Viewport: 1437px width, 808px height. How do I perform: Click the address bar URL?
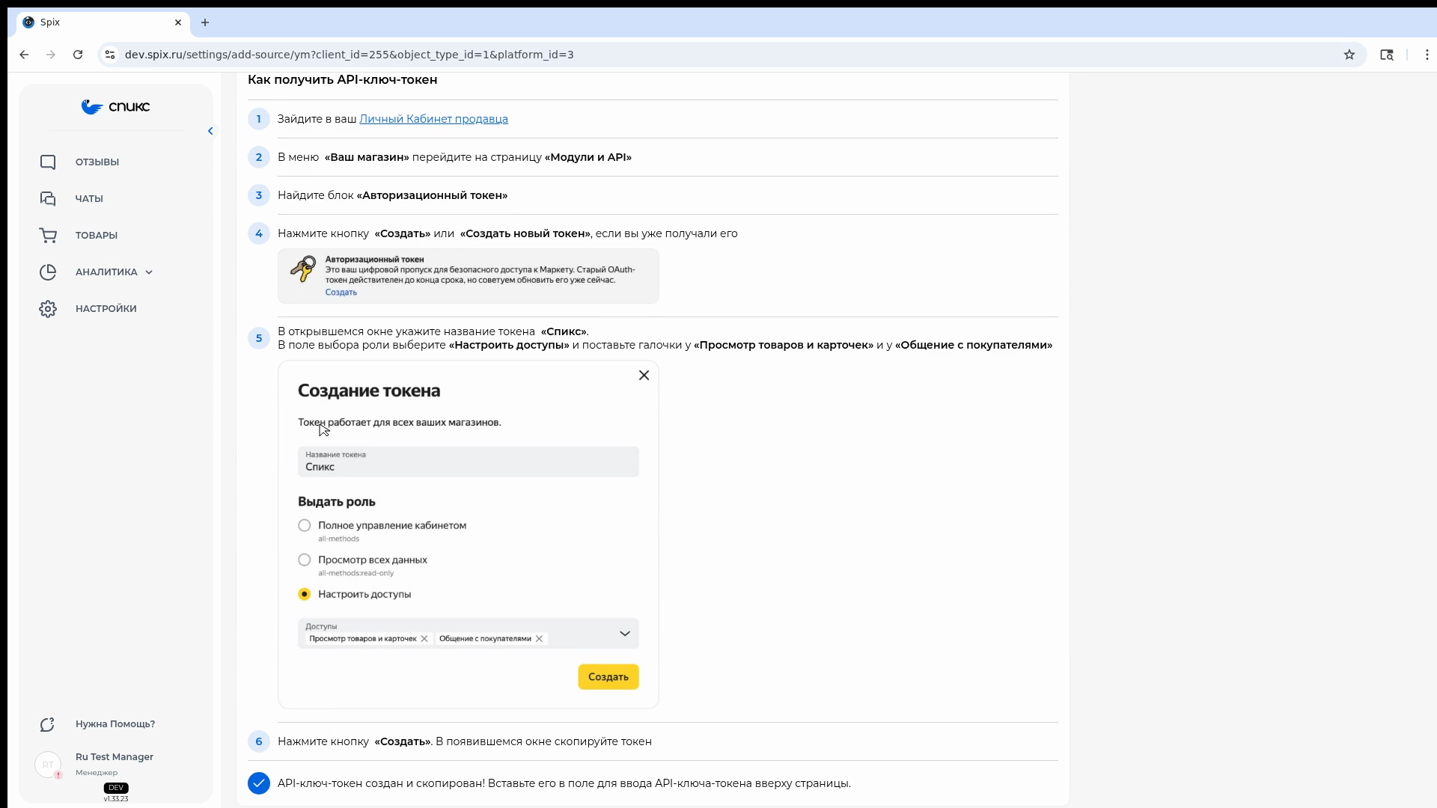click(x=350, y=55)
